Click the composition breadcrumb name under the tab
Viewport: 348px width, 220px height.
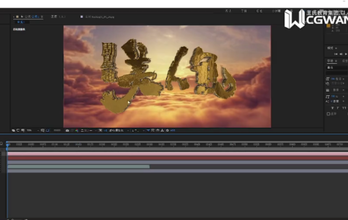click(21, 22)
